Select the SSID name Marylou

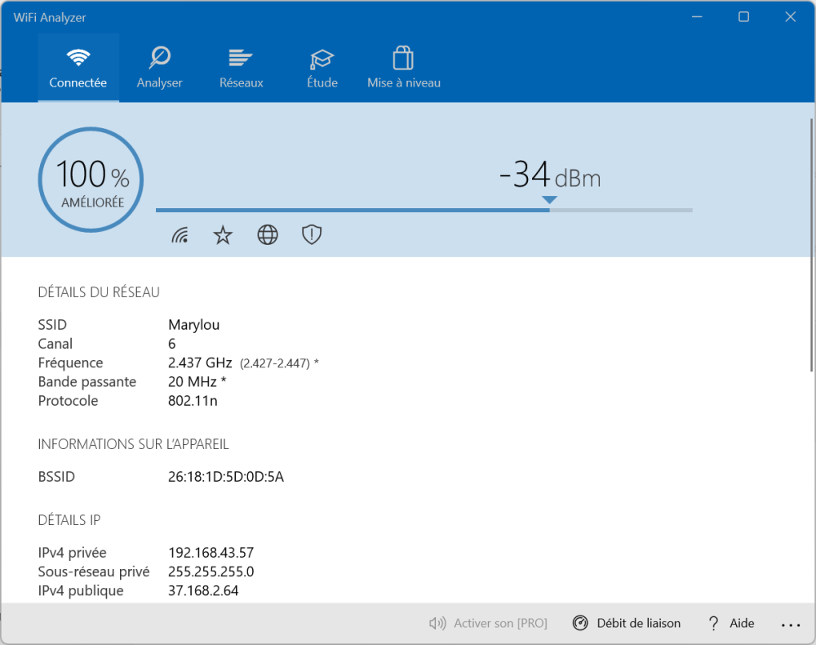194,325
